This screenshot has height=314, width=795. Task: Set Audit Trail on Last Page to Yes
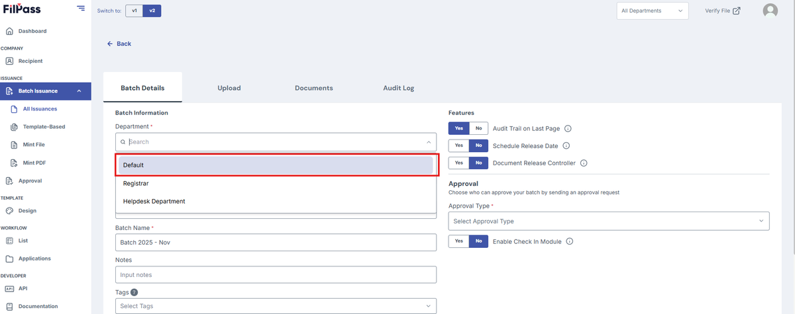point(458,129)
